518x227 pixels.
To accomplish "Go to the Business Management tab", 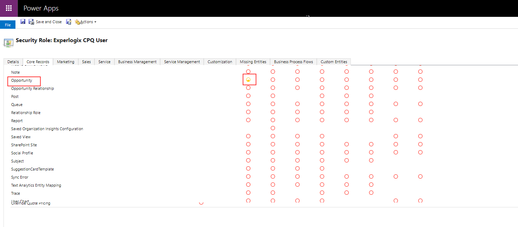I will coord(137,62).
